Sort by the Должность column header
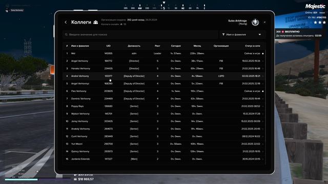This screenshot has height=184, width=328. pyautogui.click(x=134, y=46)
